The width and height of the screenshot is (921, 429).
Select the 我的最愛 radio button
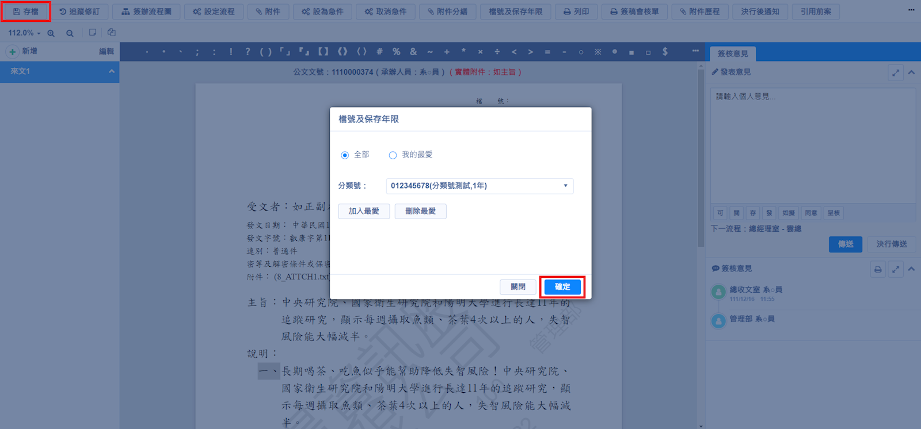coord(393,155)
